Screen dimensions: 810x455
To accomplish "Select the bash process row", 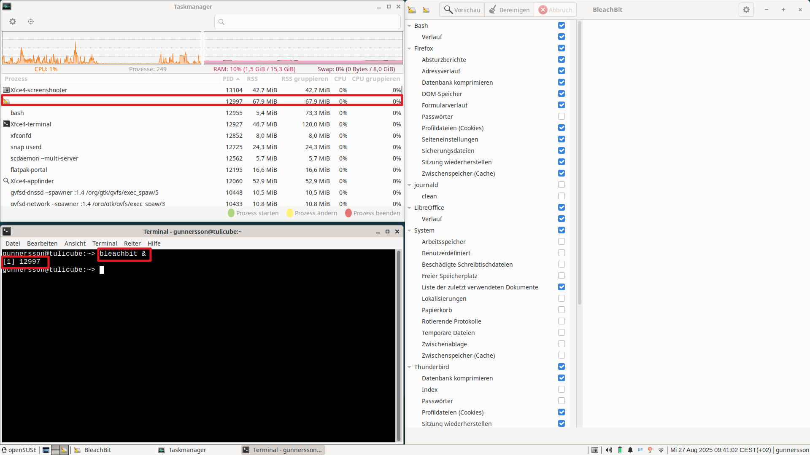I will [202, 113].
